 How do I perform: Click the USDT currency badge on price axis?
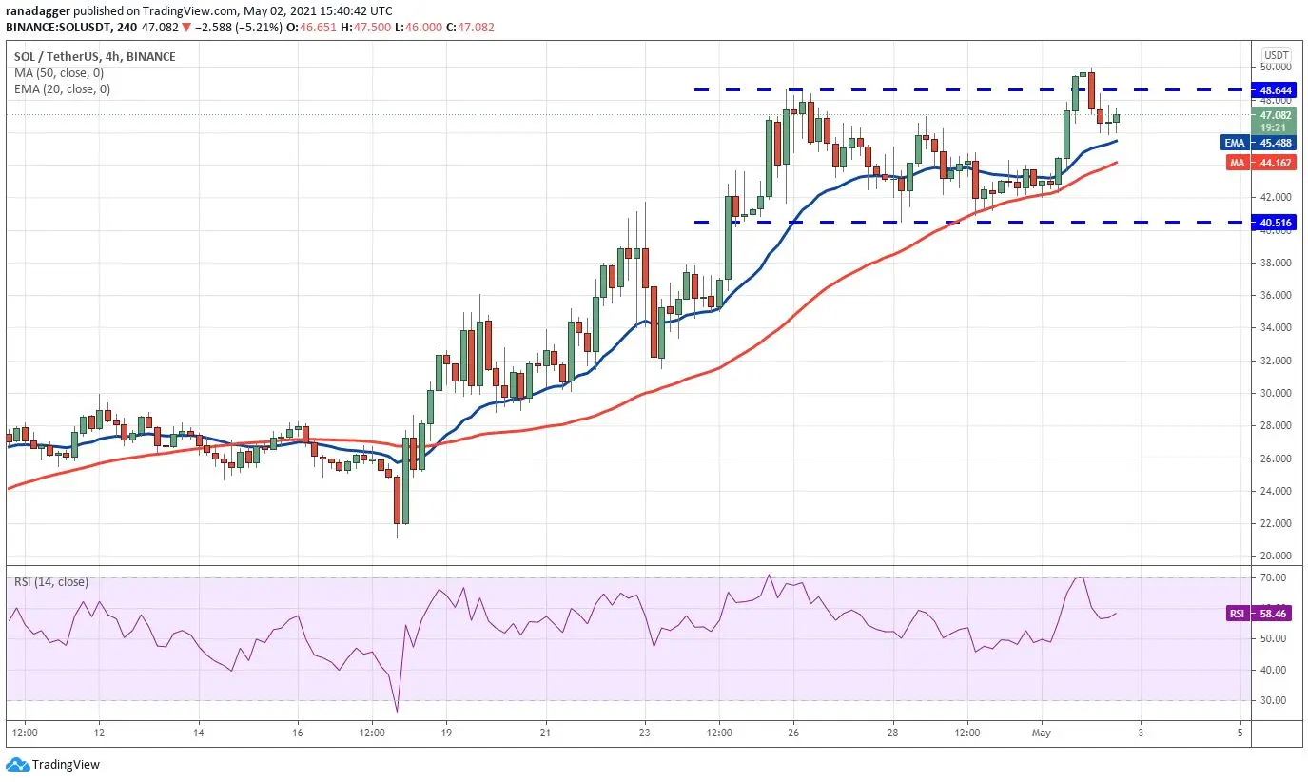(1275, 54)
